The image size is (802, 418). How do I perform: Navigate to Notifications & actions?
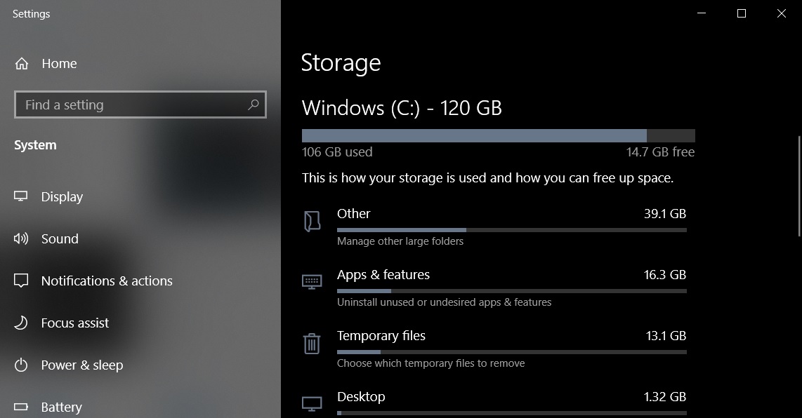[107, 281]
